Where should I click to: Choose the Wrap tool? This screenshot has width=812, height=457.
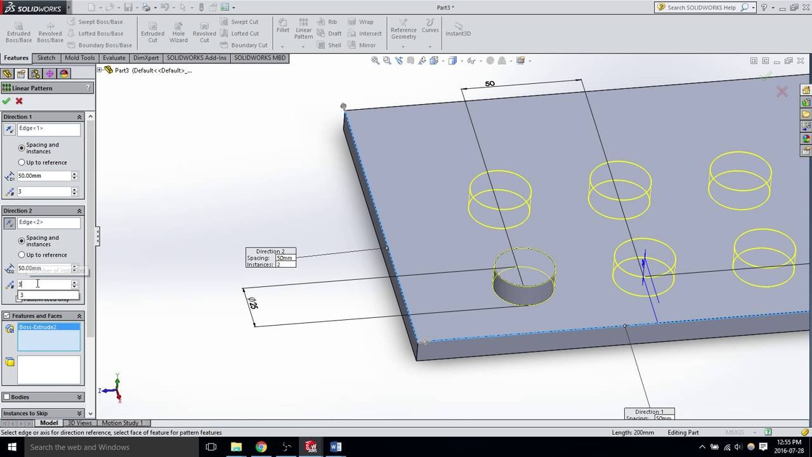[360, 22]
